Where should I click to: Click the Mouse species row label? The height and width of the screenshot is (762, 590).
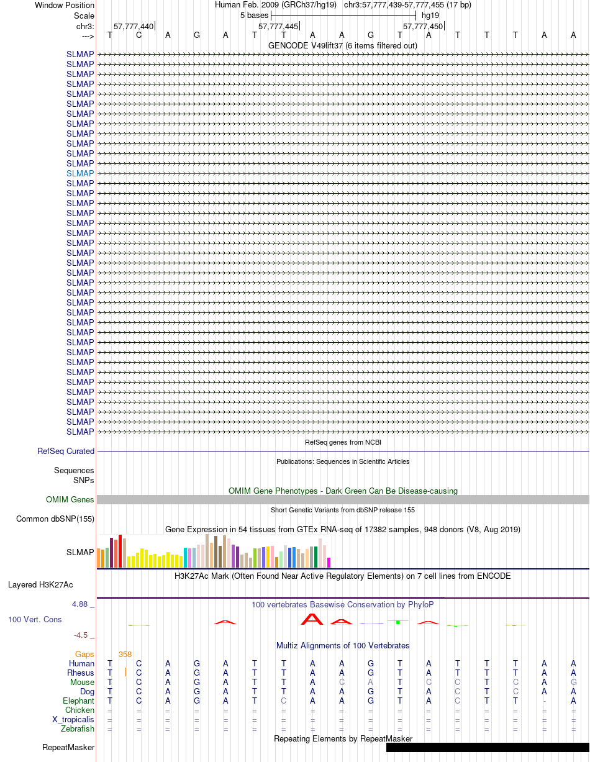pyautogui.click(x=82, y=683)
